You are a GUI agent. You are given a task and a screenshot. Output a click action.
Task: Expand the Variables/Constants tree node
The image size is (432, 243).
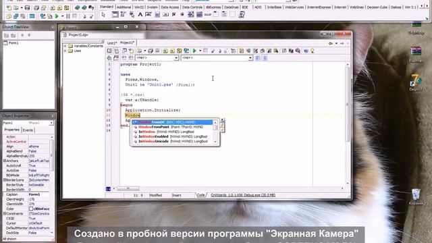click(65, 46)
